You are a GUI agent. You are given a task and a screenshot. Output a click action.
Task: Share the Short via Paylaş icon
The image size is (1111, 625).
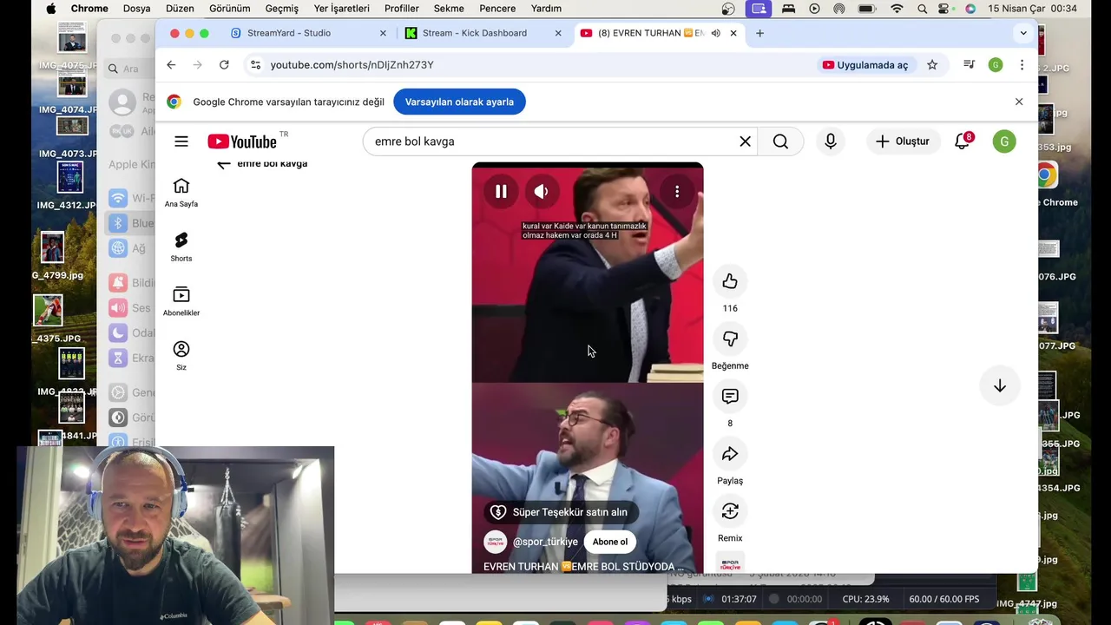tap(730, 453)
